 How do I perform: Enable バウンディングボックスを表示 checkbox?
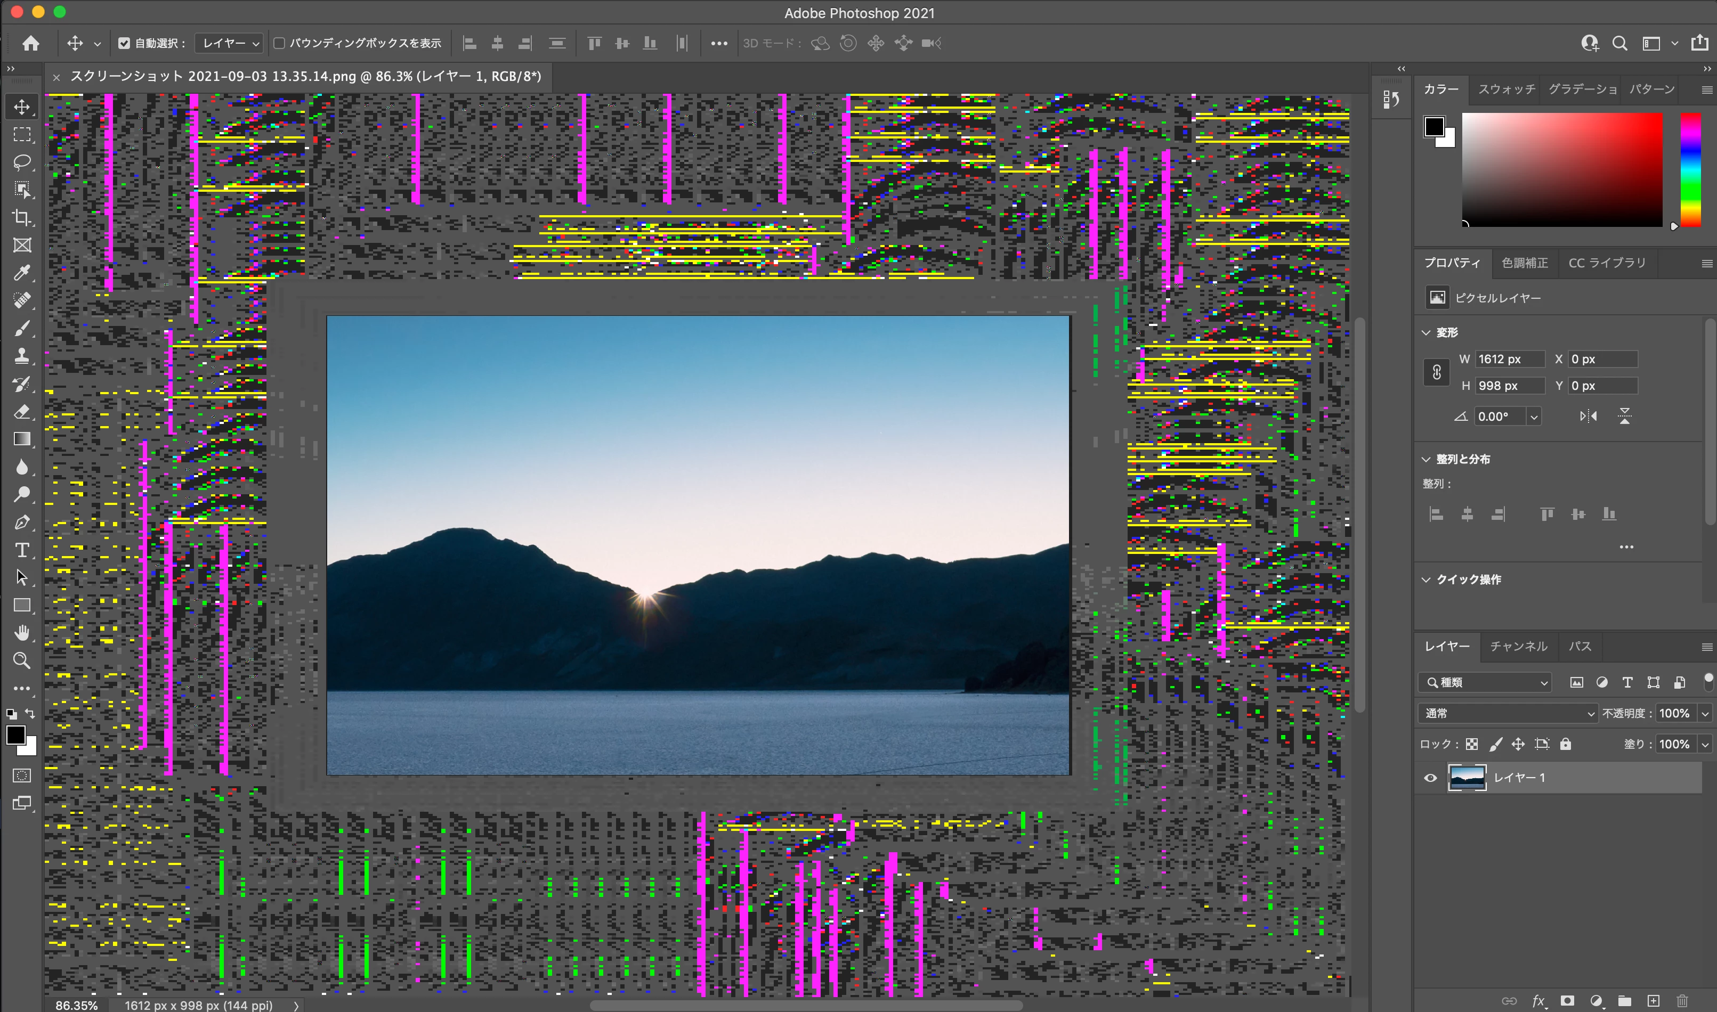click(279, 43)
